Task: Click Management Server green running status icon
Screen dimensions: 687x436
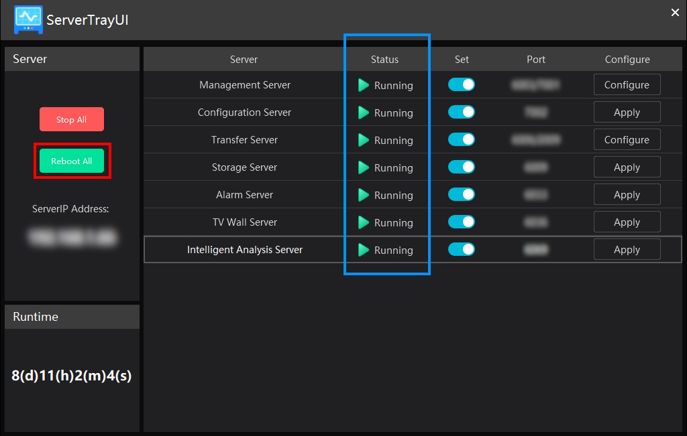Action: point(364,85)
